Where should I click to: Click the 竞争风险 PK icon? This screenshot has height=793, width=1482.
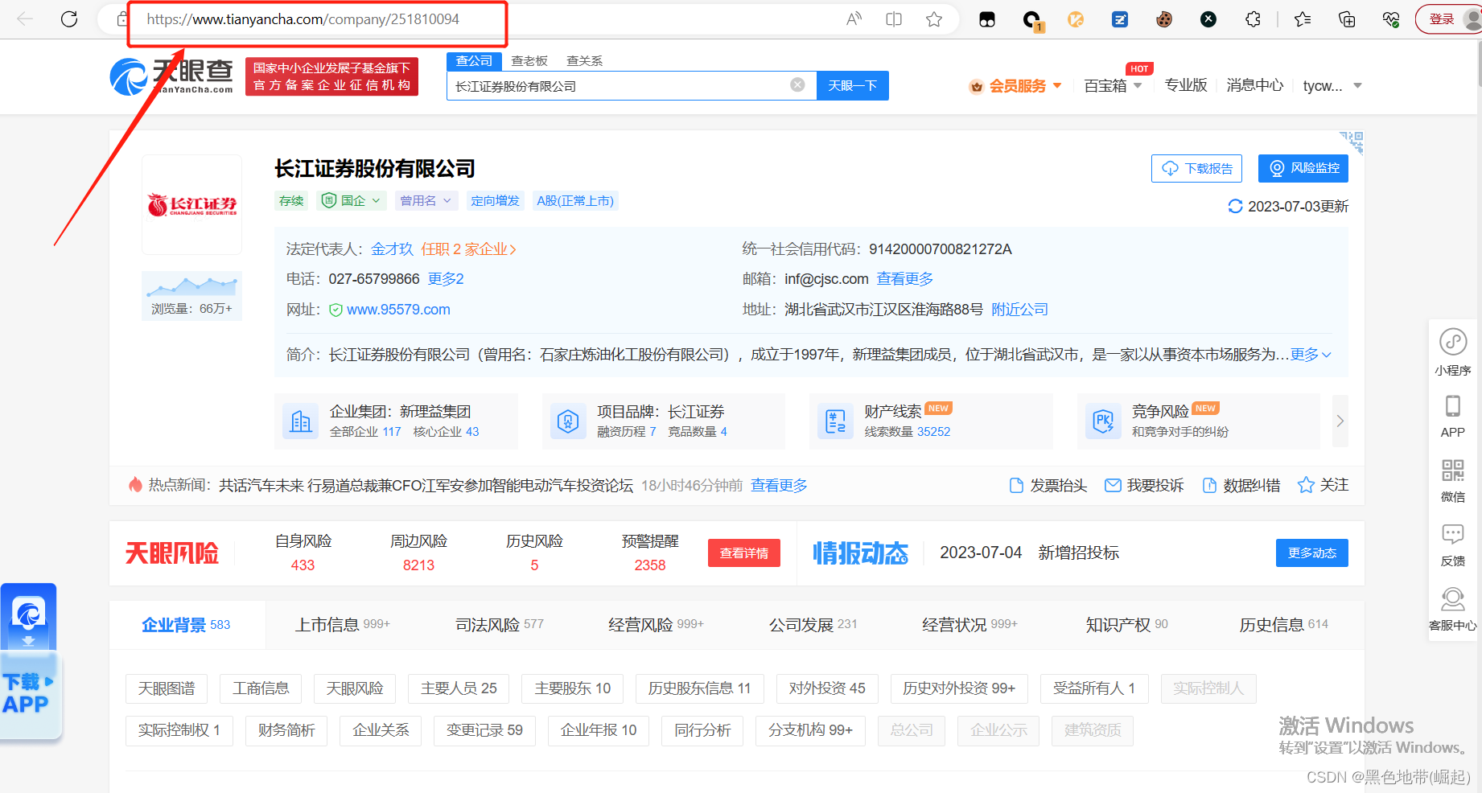tap(1103, 421)
